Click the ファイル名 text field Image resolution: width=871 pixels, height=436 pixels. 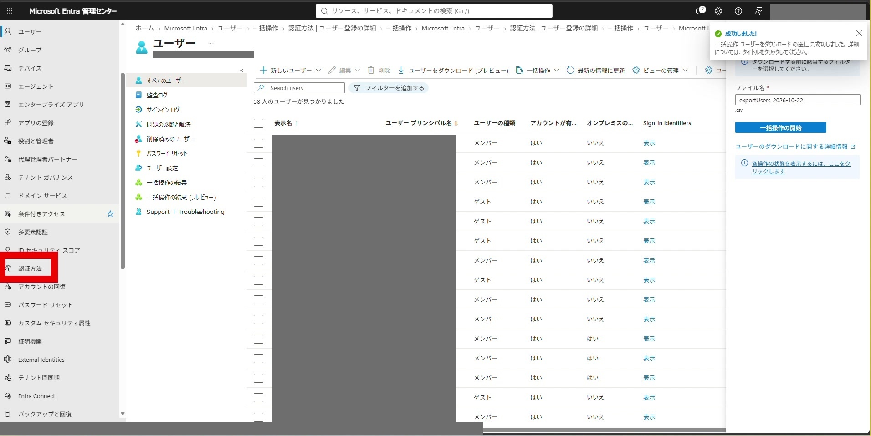point(798,100)
